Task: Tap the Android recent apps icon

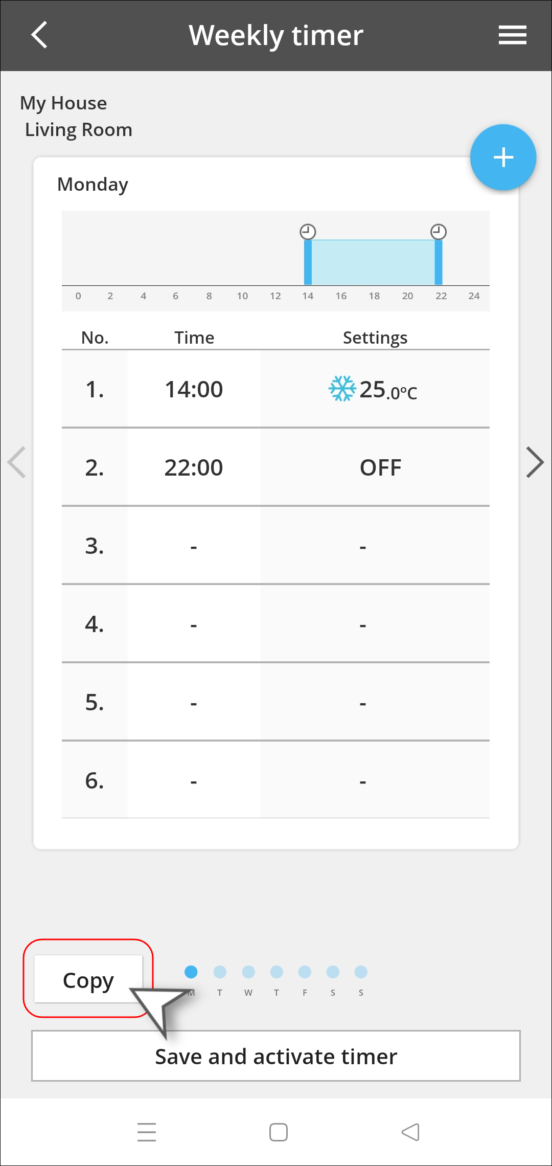Action: point(147,1132)
